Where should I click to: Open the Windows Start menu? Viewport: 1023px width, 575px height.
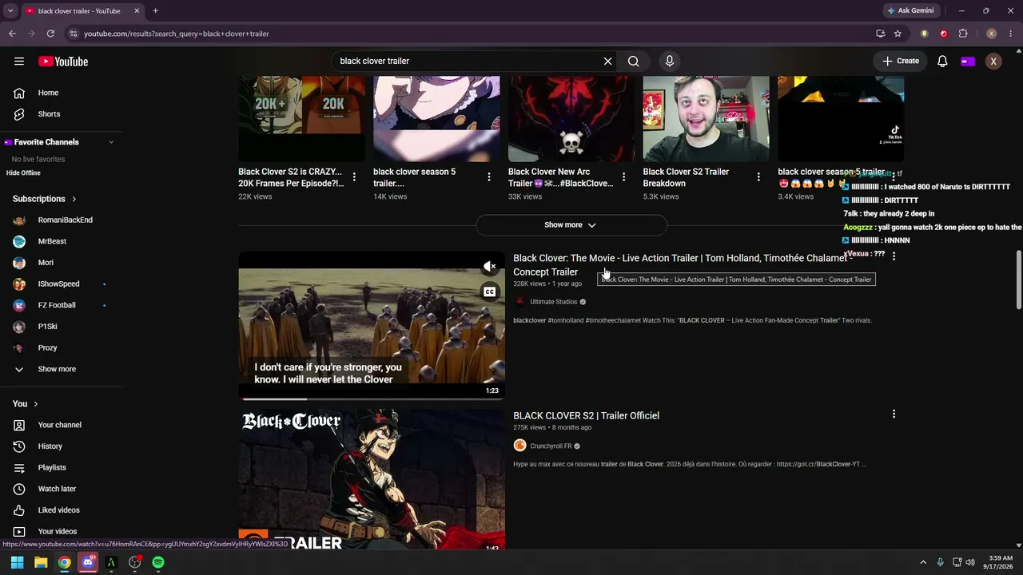[x=17, y=562]
